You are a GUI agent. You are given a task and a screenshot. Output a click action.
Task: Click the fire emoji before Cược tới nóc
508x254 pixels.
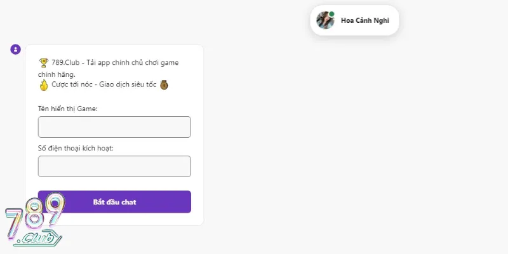[x=43, y=85]
